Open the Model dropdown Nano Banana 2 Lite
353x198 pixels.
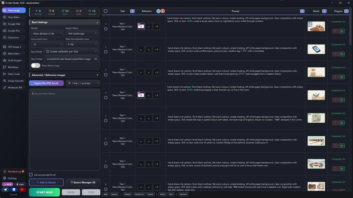pos(47,34)
